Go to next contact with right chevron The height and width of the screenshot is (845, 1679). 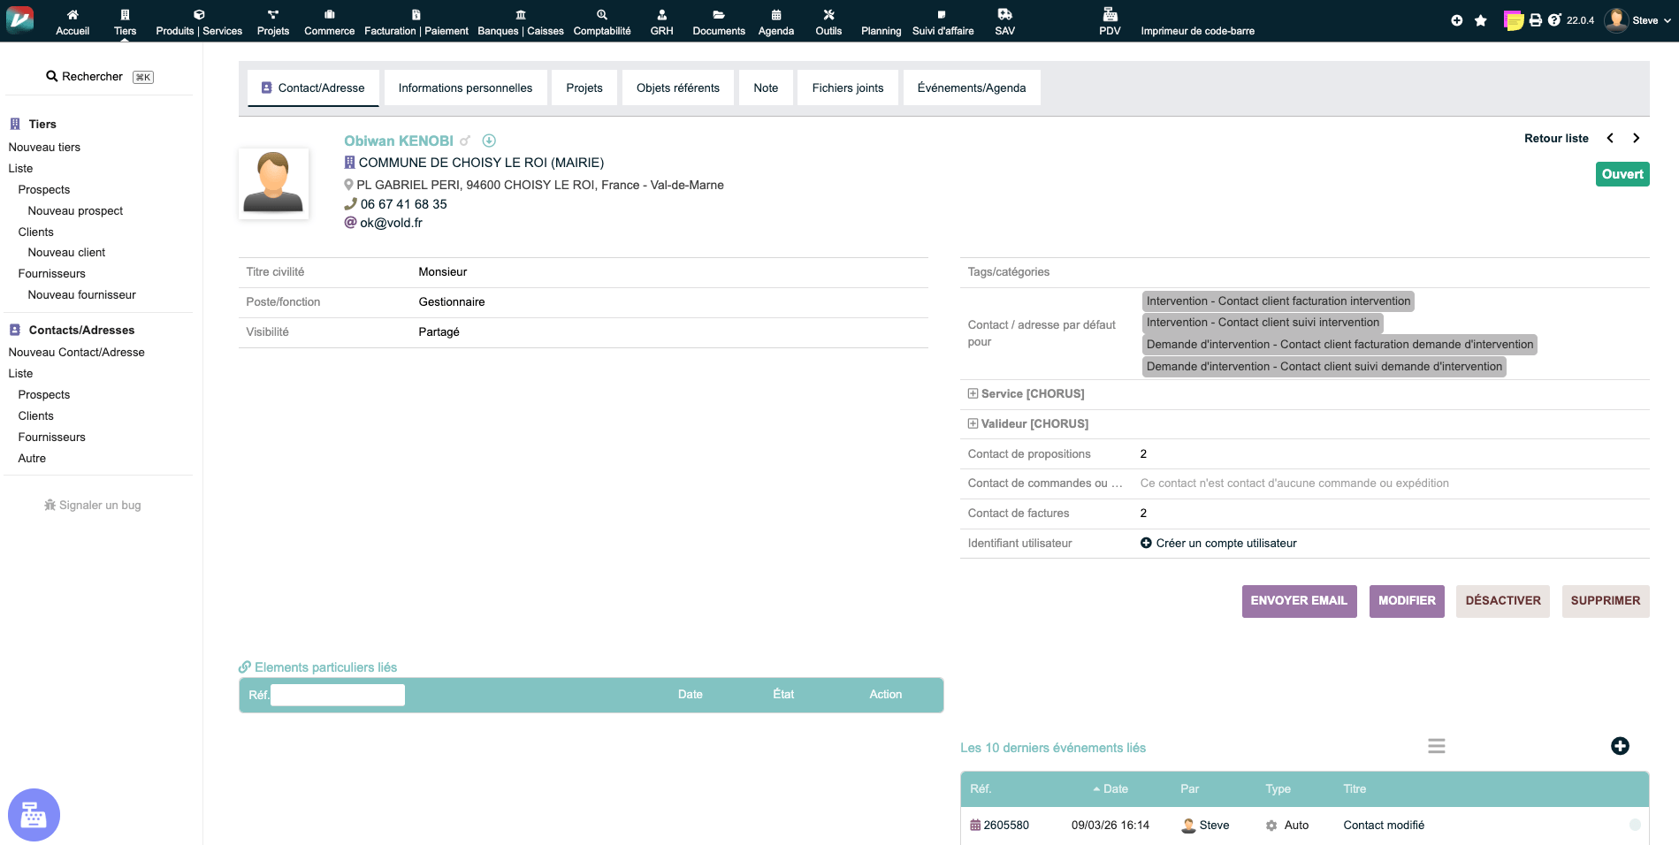(1636, 138)
